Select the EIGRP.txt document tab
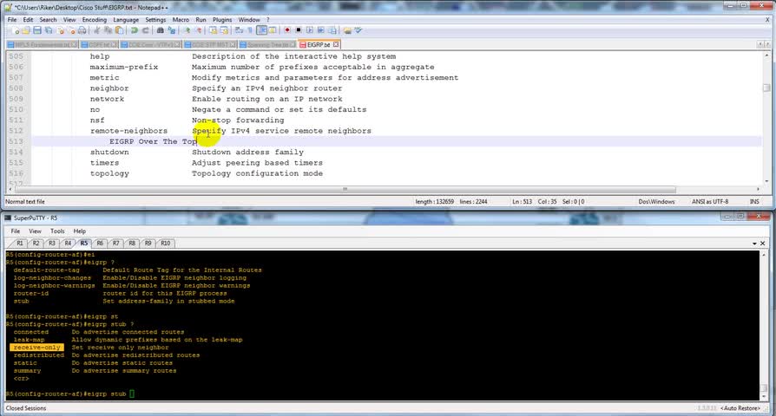Image resolution: width=776 pixels, height=416 pixels. pos(319,44)
